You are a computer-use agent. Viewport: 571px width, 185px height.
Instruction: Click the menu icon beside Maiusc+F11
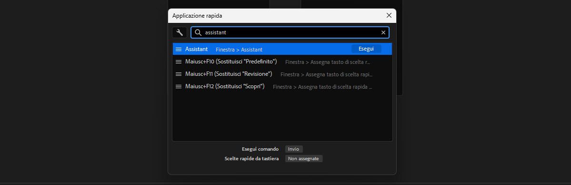pyautogui.click(x=179, y=74)
